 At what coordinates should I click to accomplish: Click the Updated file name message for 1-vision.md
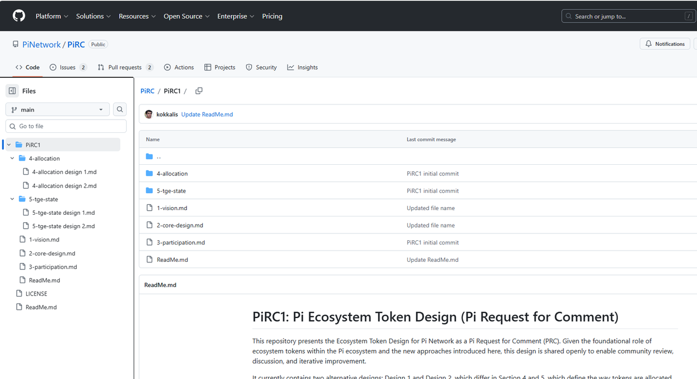coord(430,208)
